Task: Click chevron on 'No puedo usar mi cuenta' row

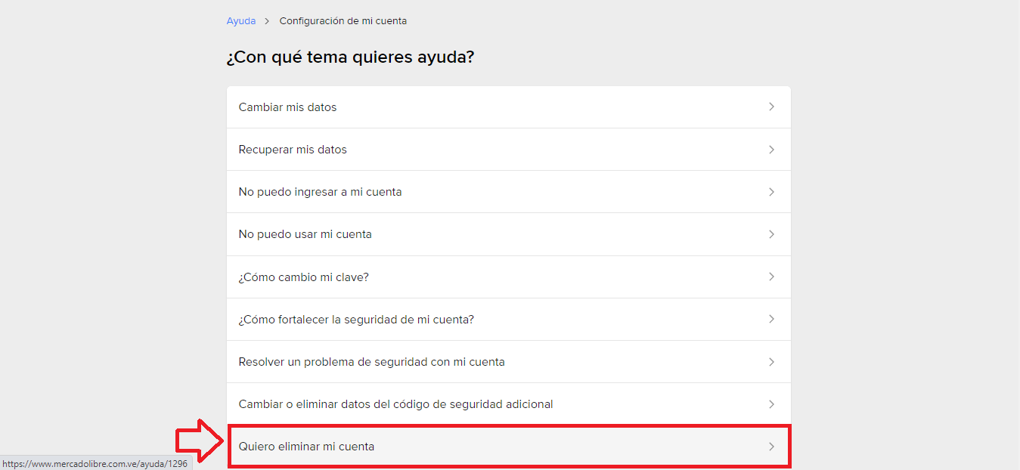Action: click(x=771, y=234)
